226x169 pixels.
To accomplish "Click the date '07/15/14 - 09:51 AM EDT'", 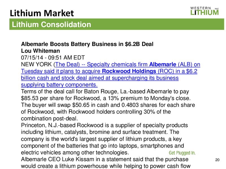I will 53,57.
